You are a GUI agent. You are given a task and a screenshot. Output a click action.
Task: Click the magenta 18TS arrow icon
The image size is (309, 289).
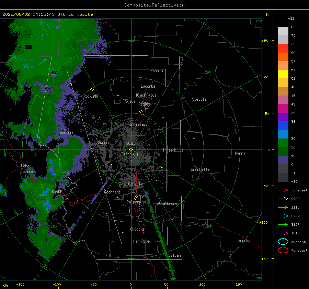(x=283, y=233)
